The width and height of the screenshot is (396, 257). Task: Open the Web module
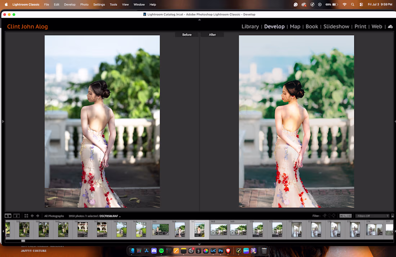pos(377,27)
